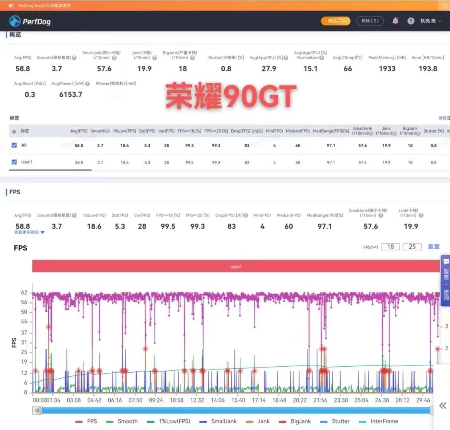Toggle the Jank legend series
This screenshot has width=450, height=430.
tap(258, 421)
